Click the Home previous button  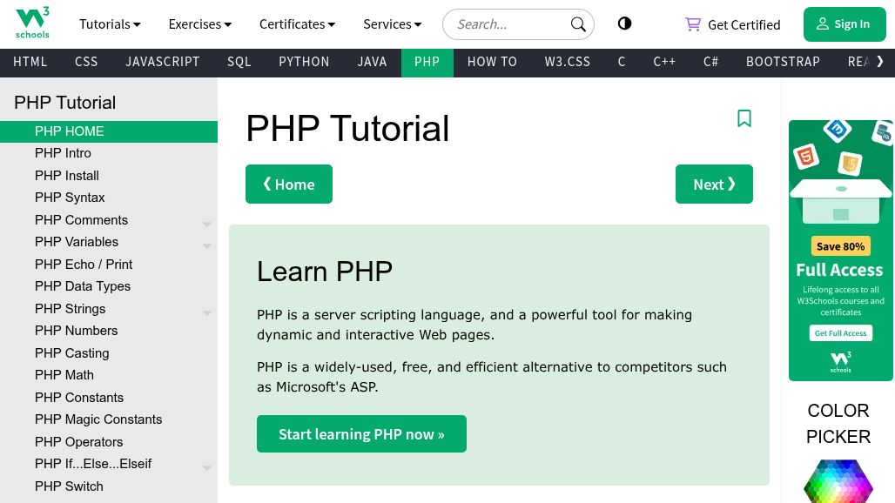pyautogui.click(x=289, y=184)
